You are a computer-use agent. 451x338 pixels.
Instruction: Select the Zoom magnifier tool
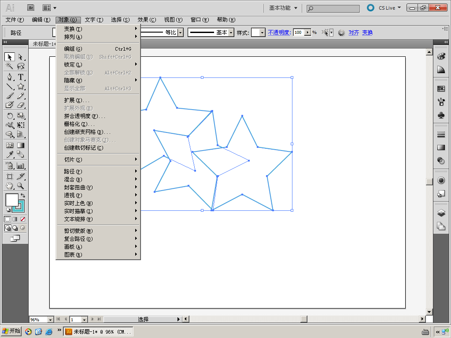coord(20,186)
